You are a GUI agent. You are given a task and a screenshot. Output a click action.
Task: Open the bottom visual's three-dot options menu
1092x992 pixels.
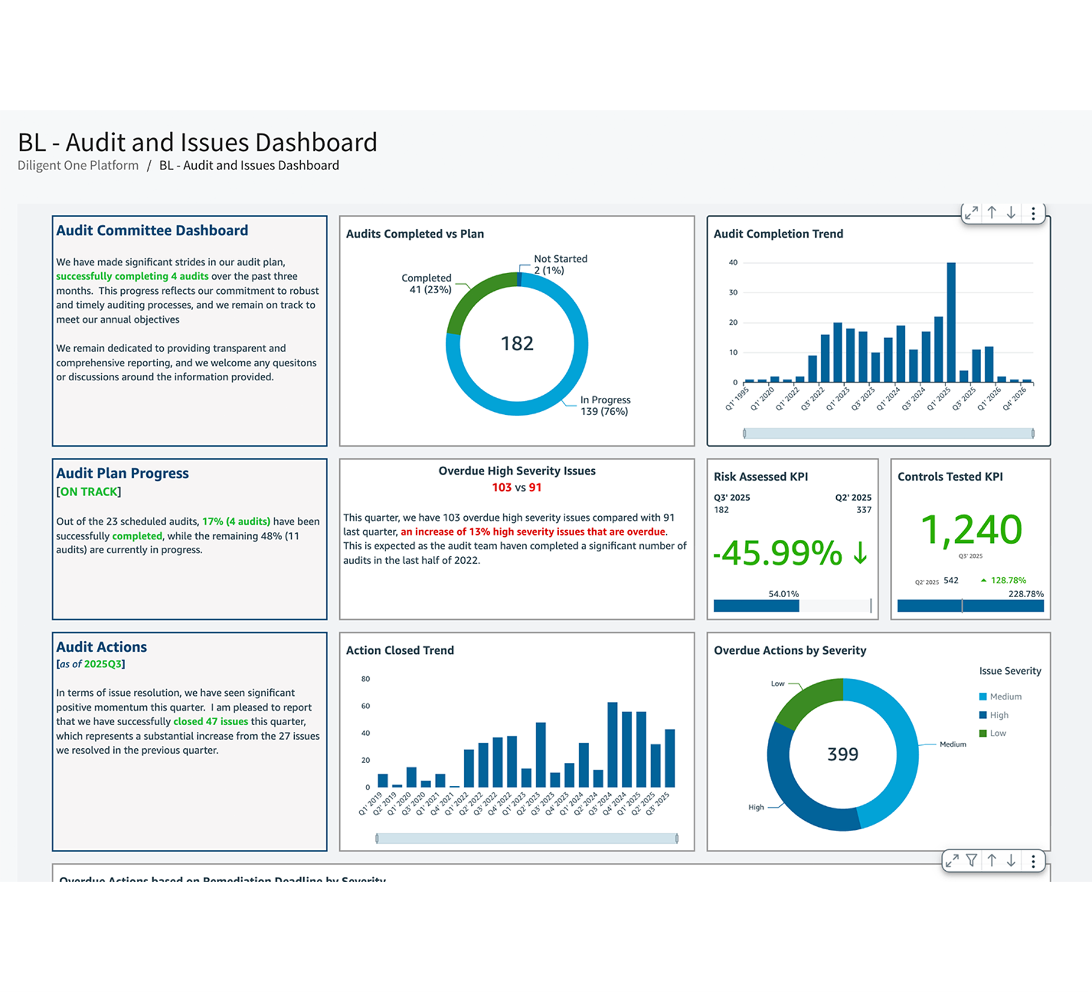pos(1033,860)
